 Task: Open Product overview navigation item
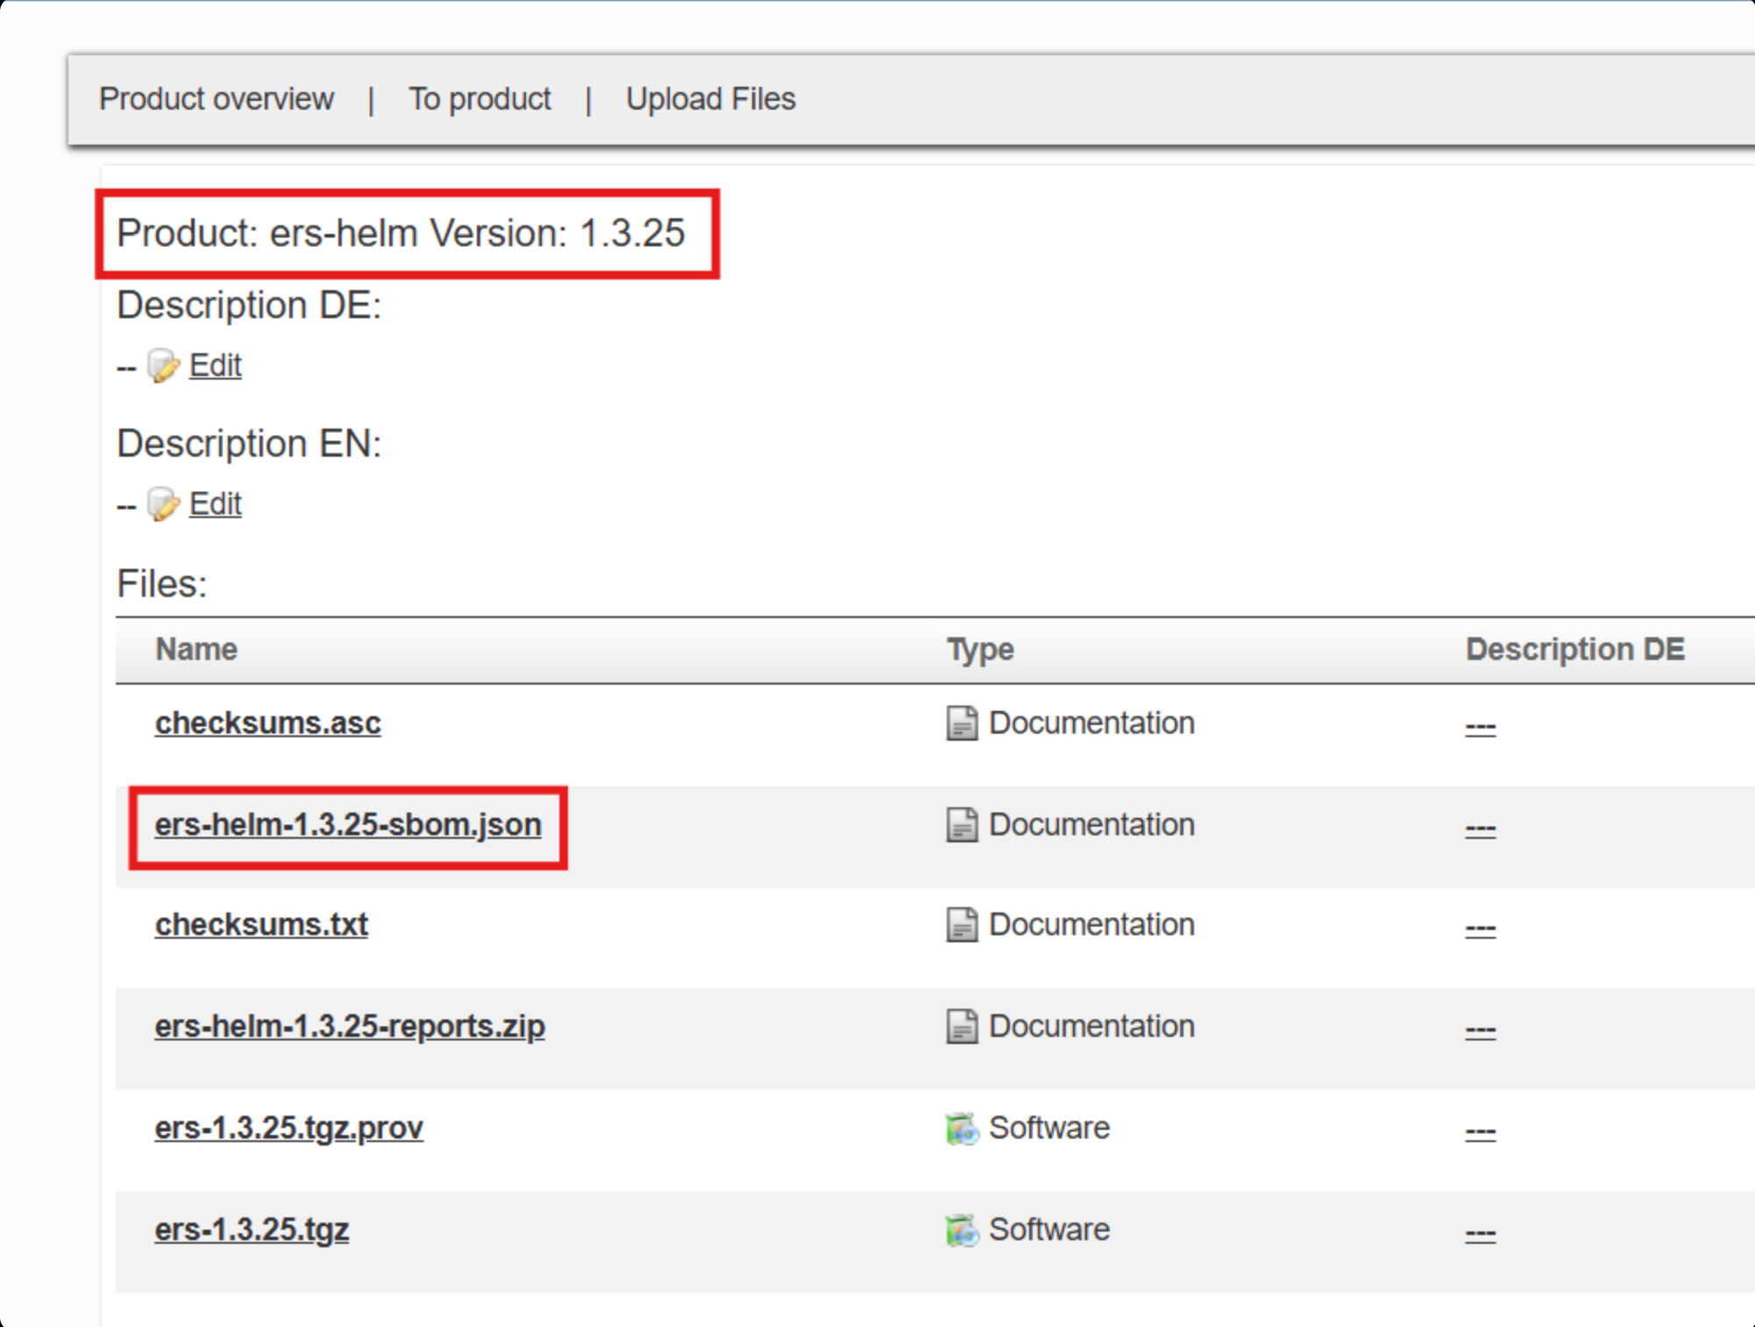216,99
